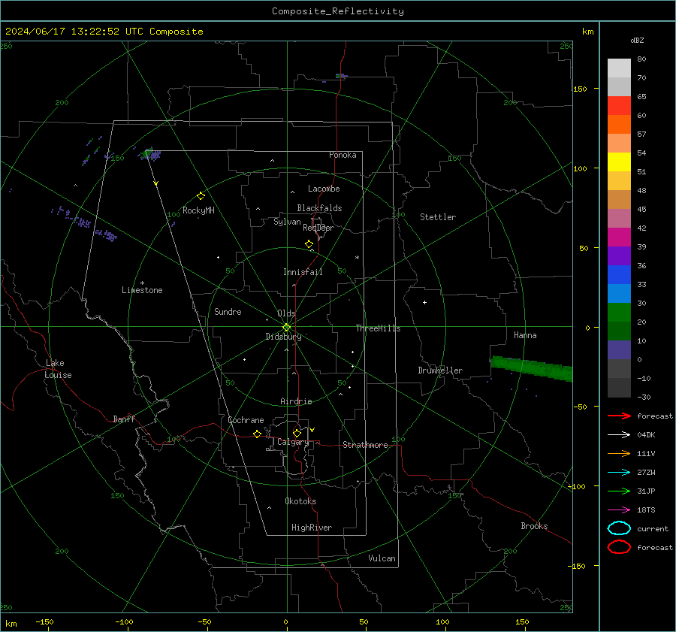Click the Okotoks city label
This screenshot has width=676, height=632.
pos(300,501)
